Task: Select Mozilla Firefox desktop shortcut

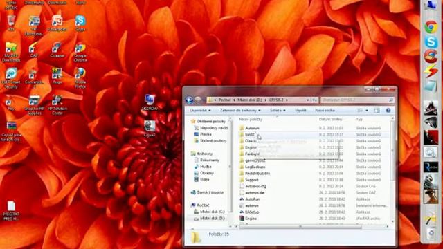Action: pos(80,78)
